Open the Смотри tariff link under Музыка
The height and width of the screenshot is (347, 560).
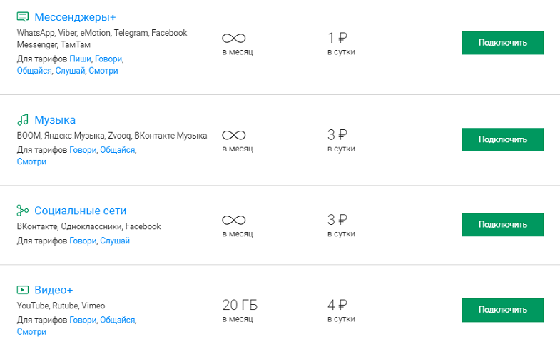(x=31, y=162)
